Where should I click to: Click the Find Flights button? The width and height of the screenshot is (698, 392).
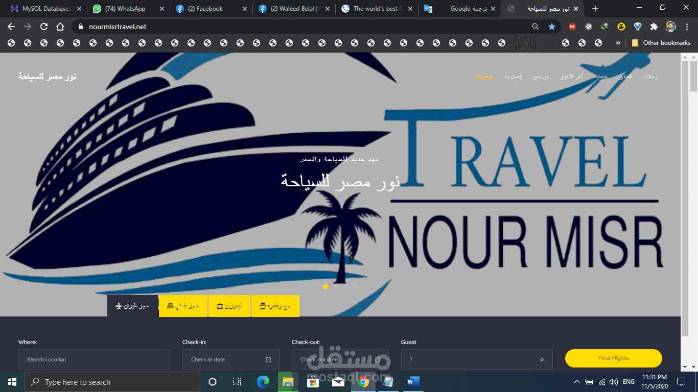point(614,358)
